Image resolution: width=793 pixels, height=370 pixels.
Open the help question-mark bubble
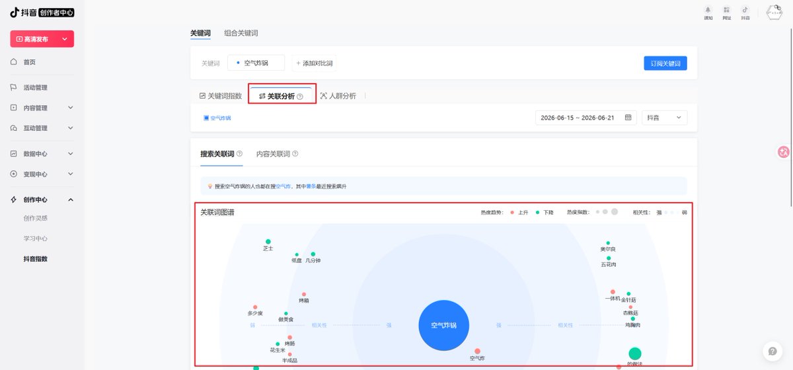click(x=772, y=351)
